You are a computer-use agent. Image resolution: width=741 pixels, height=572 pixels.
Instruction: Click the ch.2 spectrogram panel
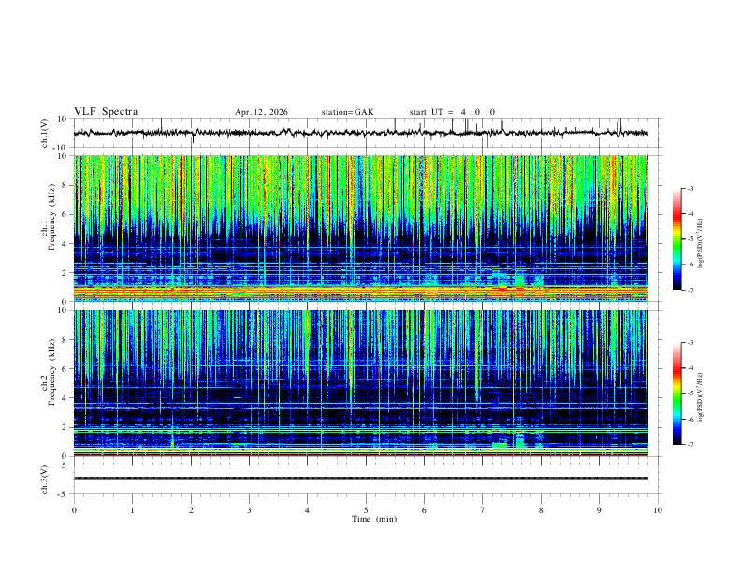(x=360, y=383)
